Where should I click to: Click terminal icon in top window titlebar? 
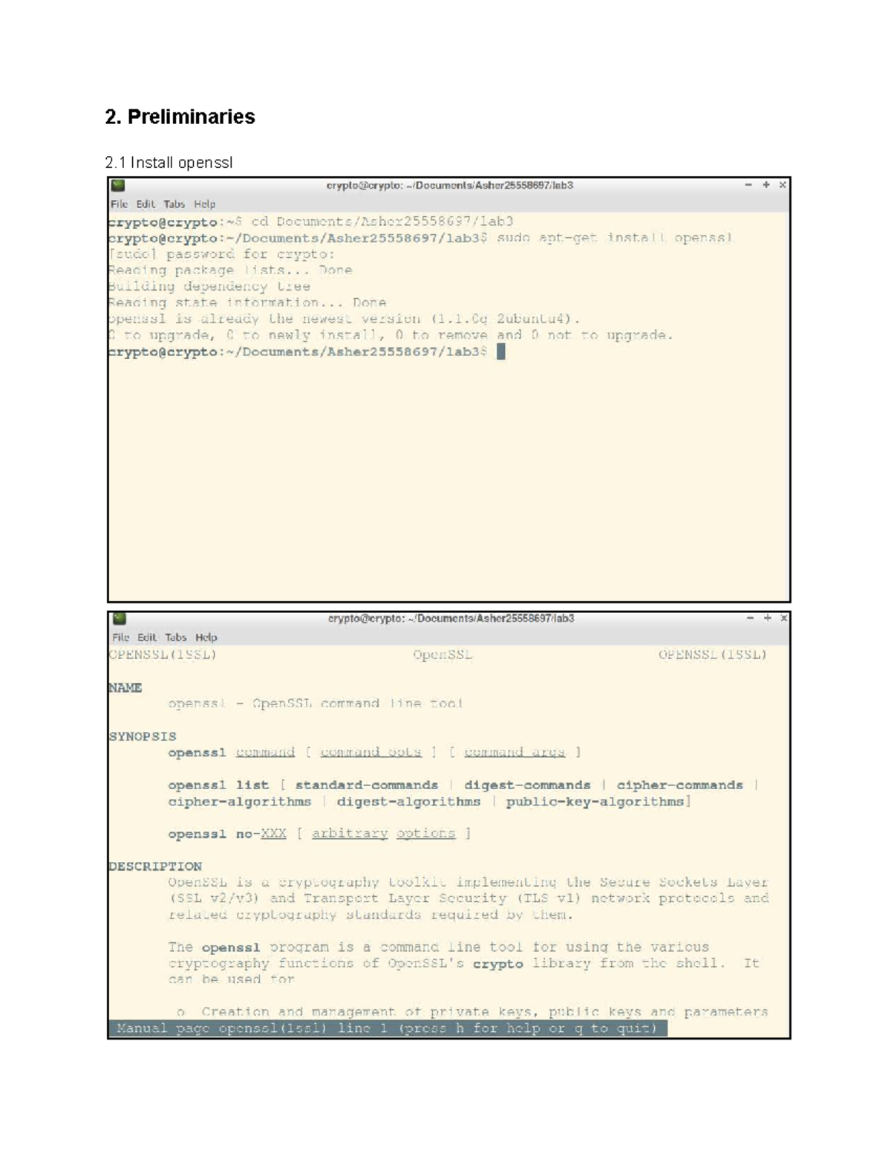pos(118,186)
